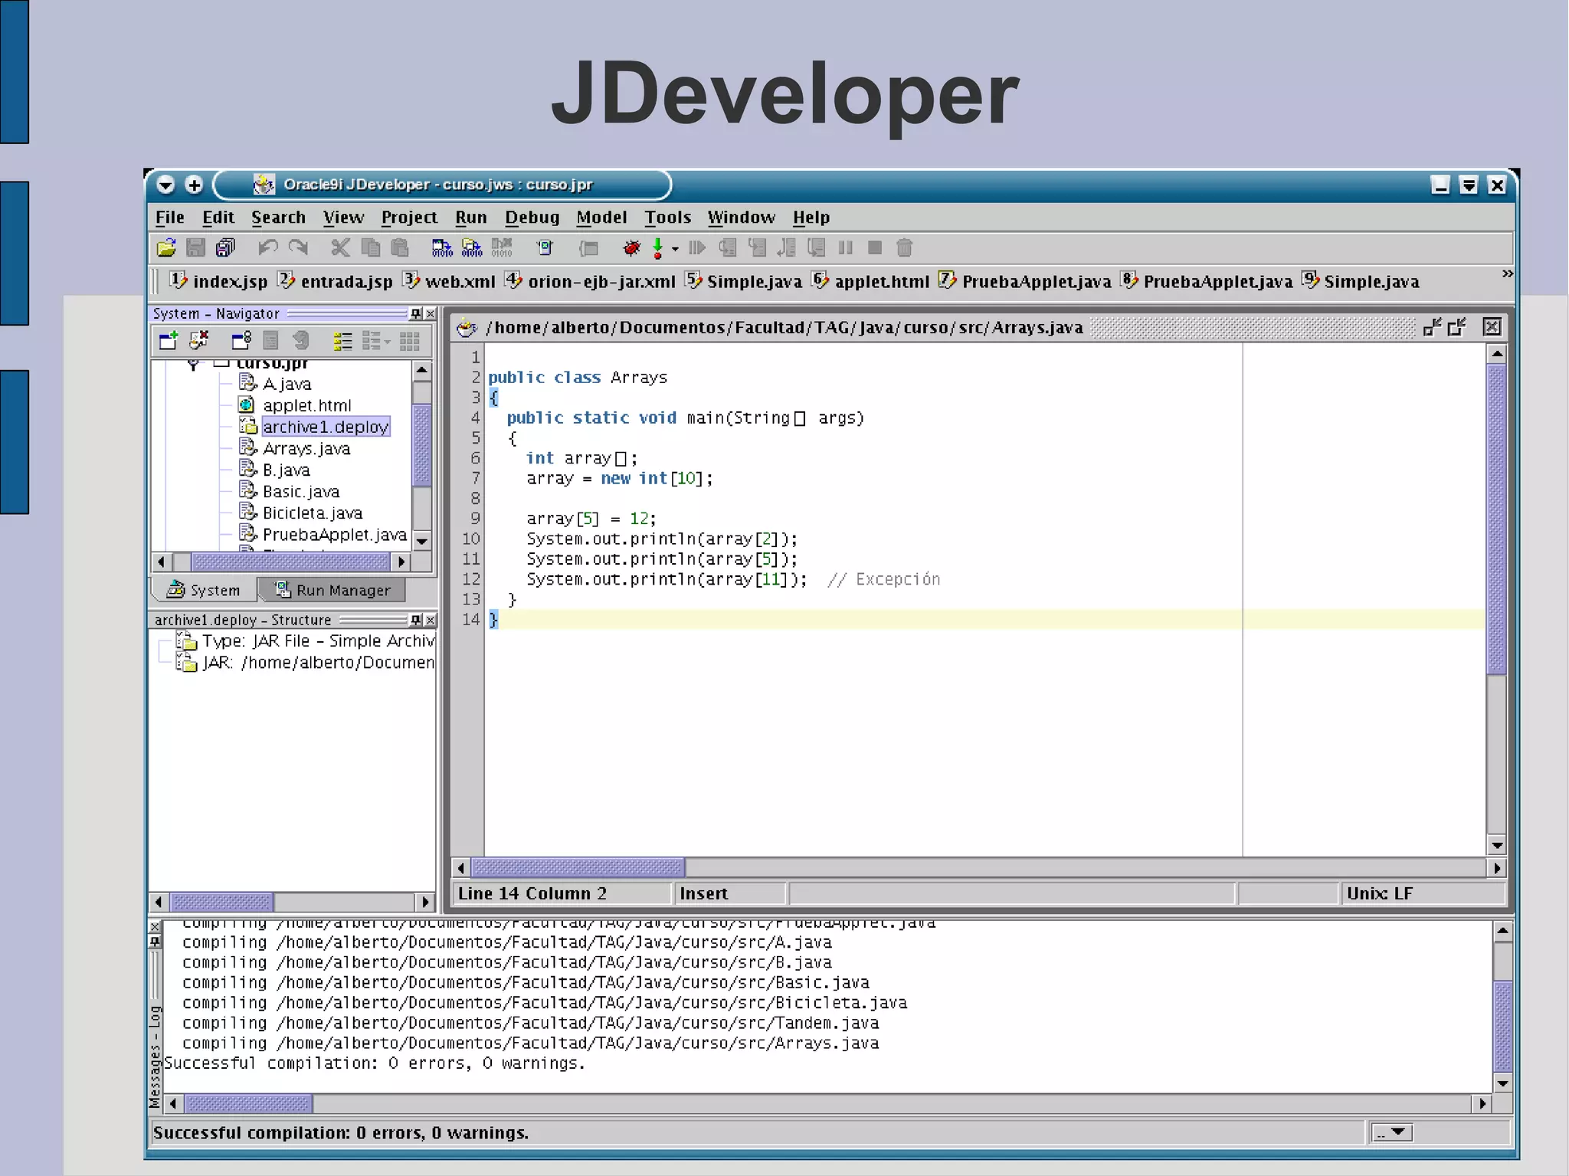Click the Cut scissors icon

coord(340,247)
